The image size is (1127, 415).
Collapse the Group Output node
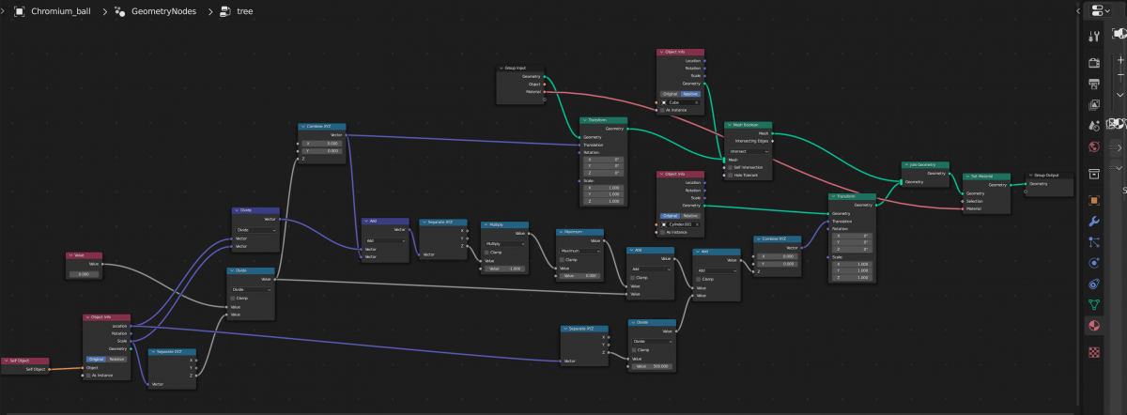click(1030, 176)
